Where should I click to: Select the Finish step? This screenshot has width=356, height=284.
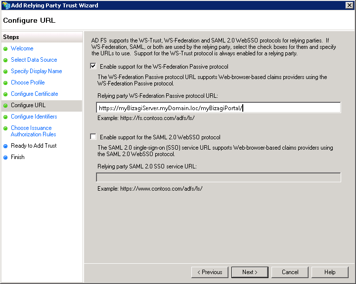pyautogui.click(x=18, y=157)
